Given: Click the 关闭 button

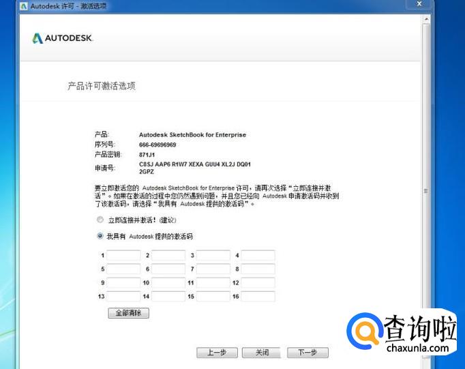Looking at the screenshot, I should coord(262,353).
